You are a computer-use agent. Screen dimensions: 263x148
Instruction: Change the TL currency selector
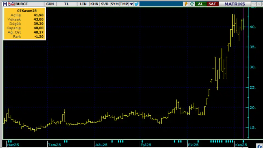click(67, 4)
